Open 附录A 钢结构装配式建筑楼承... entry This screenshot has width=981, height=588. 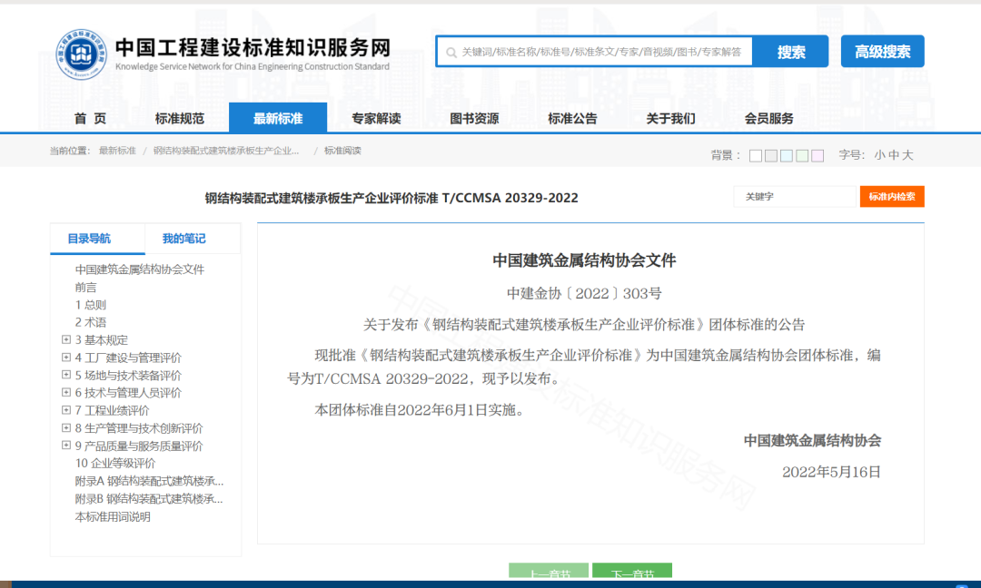point(149,481)
